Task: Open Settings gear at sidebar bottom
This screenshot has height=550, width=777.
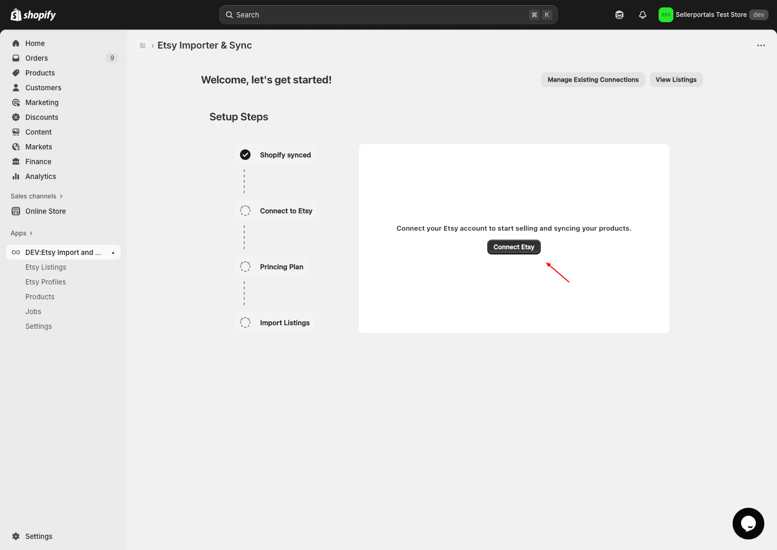Action: pyautogui.click(x=16, y=536)
